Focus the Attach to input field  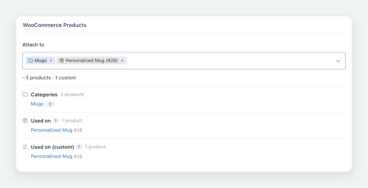pos(184,61)
